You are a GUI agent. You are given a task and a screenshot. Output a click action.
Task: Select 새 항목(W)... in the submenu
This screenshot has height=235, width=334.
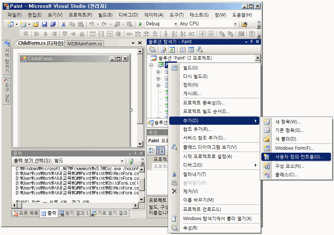[x=296, y=122]
